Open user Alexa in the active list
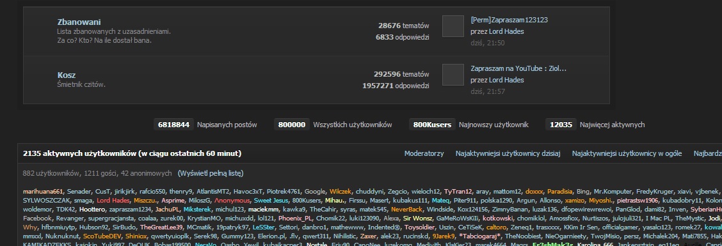The width and height of the screenshot is (722, 246). coord(391,219)
